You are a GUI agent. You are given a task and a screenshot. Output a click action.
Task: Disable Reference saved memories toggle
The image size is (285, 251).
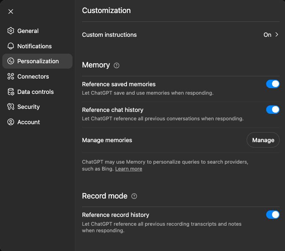click(273, 84)
